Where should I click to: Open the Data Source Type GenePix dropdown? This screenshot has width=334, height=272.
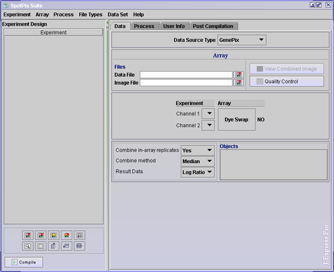tap(242, 40)
